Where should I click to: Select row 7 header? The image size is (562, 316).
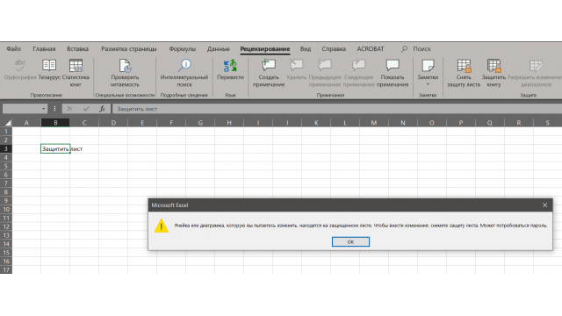6,183
